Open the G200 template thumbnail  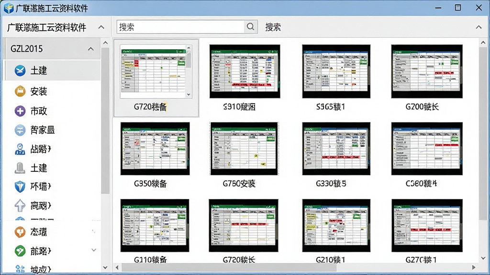[427, 72]
